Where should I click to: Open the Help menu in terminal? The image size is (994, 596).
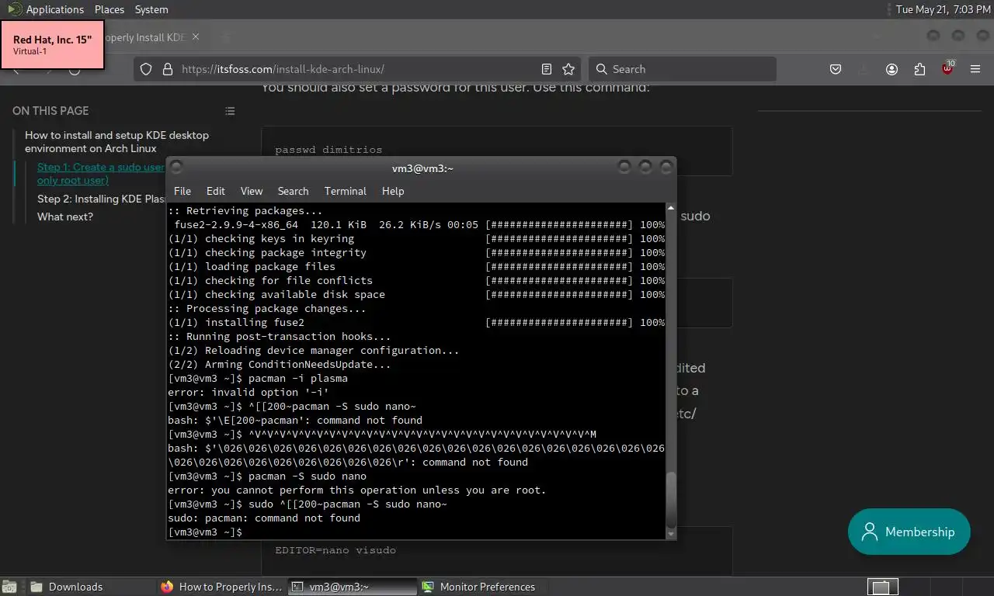(393, 191)
